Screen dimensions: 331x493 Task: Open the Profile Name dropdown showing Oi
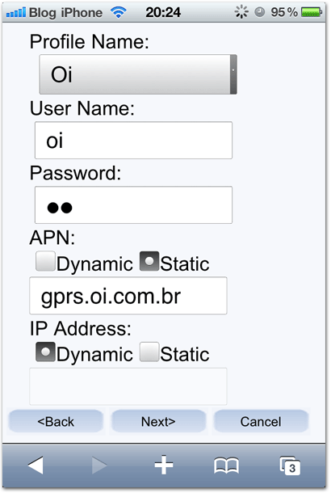tap(138, 74)
